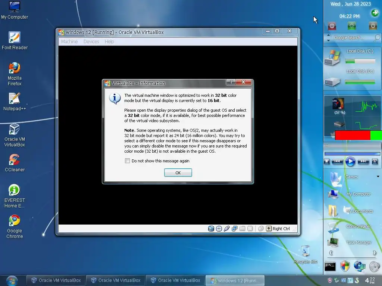Image resolution: width=382 pixels, height=286 pixels.
Task: Click the network adapter status icon
Action: [x=234, y=229]
